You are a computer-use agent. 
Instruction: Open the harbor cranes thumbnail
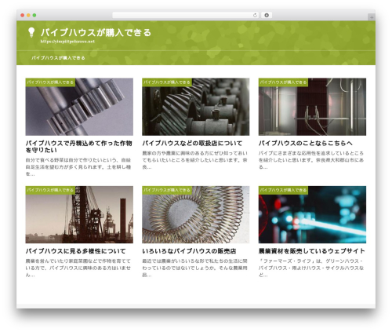[79, 214]
